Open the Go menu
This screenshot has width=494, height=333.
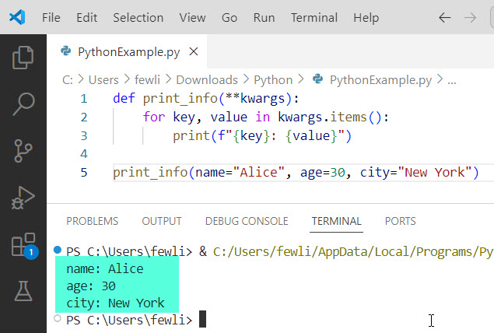click(x=229, y=18)
